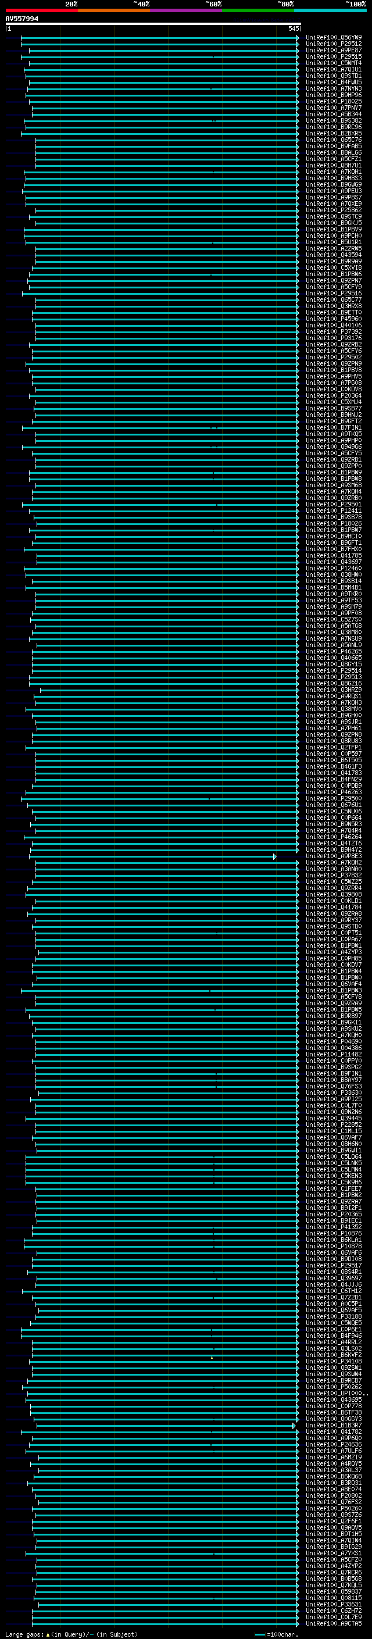Select hit label UniRef100_P29517

tap(334, 1266)
